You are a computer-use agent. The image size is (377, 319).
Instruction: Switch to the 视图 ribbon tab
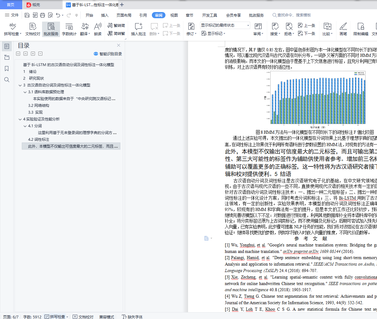coord(174,15)
